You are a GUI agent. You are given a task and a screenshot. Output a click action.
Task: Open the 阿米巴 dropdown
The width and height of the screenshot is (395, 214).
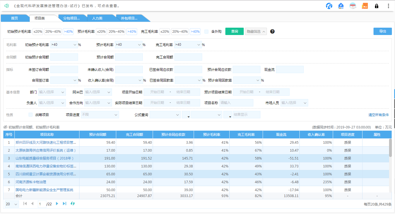[x=98, y=92]
